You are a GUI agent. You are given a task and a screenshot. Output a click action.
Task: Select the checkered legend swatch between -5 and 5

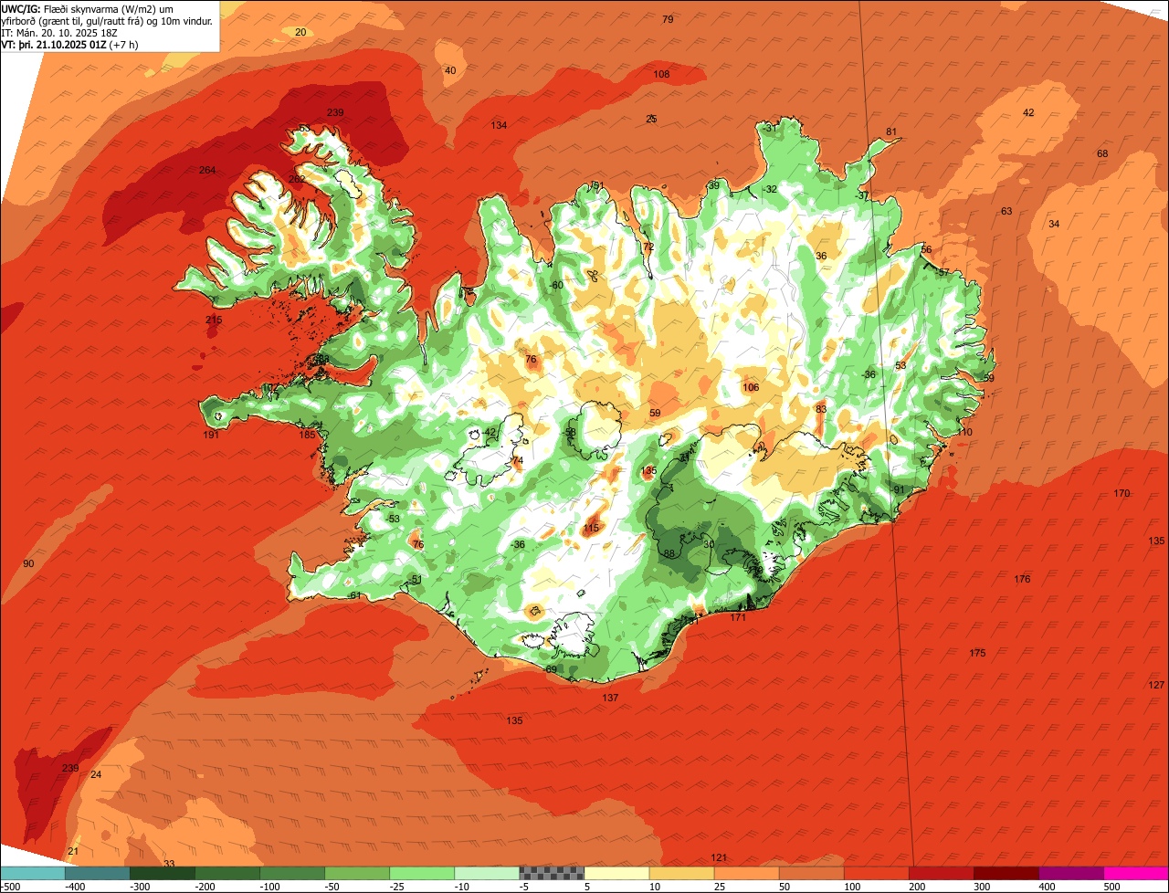tap(552, 873)
